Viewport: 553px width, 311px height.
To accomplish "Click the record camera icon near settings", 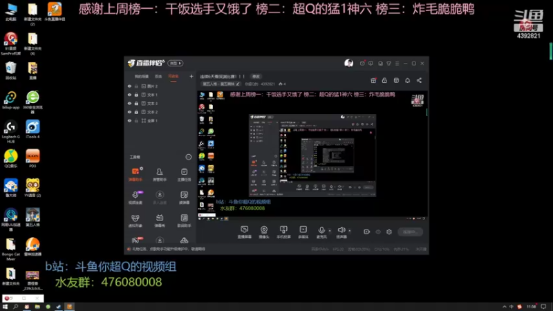I will pos(367,232).
